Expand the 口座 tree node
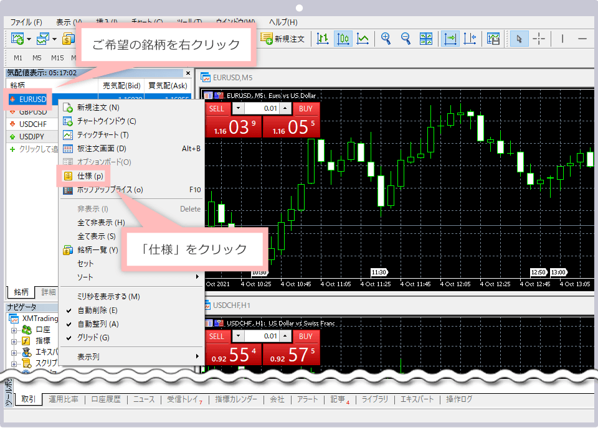The width and height of the screenshot is (598, 428). [x=14, y=330]
